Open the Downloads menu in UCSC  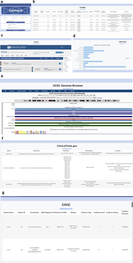(45, 91)
